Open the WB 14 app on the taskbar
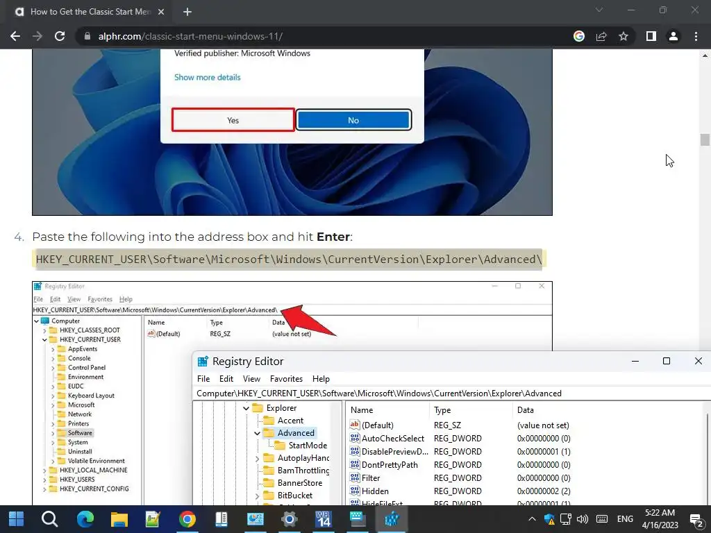 point(324,519)
